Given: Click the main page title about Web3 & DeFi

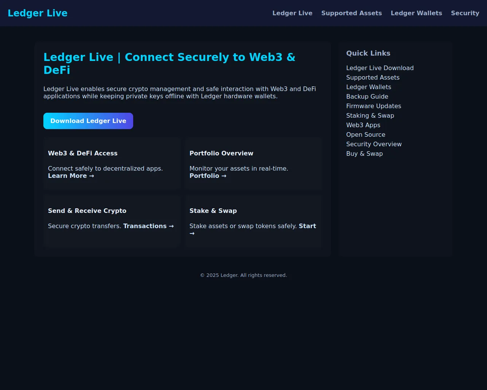Looking at the screenshot, I should point(169,63).
